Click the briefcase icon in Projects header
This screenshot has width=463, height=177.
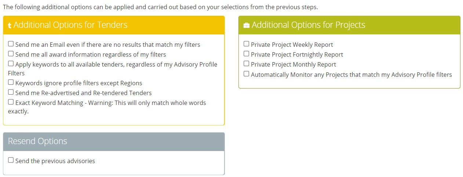[x=247, y=25]
